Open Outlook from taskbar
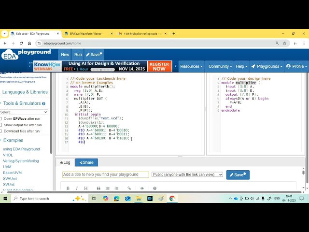This screenshot has width=309, height=232. coord(127,199)
